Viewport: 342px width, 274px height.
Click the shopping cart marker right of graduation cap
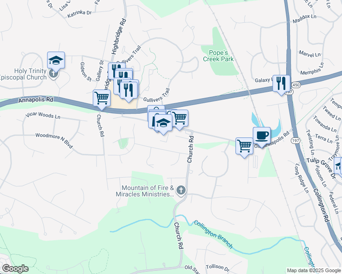click(179, 118)
